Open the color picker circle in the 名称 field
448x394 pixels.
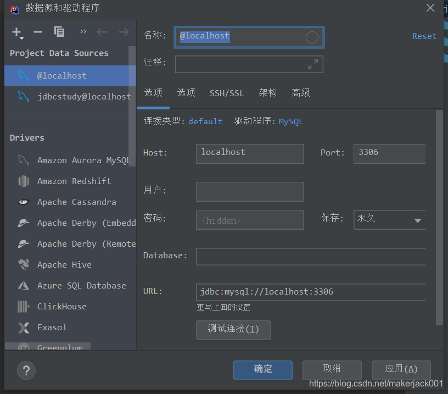coord(312,37)
